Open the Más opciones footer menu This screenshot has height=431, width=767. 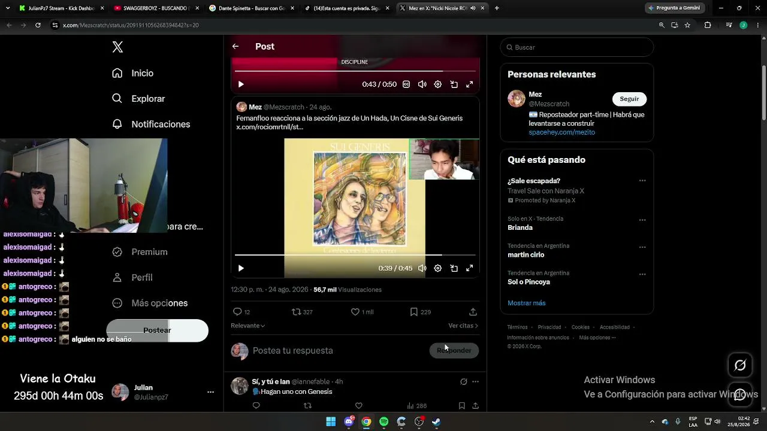point(597,338)
